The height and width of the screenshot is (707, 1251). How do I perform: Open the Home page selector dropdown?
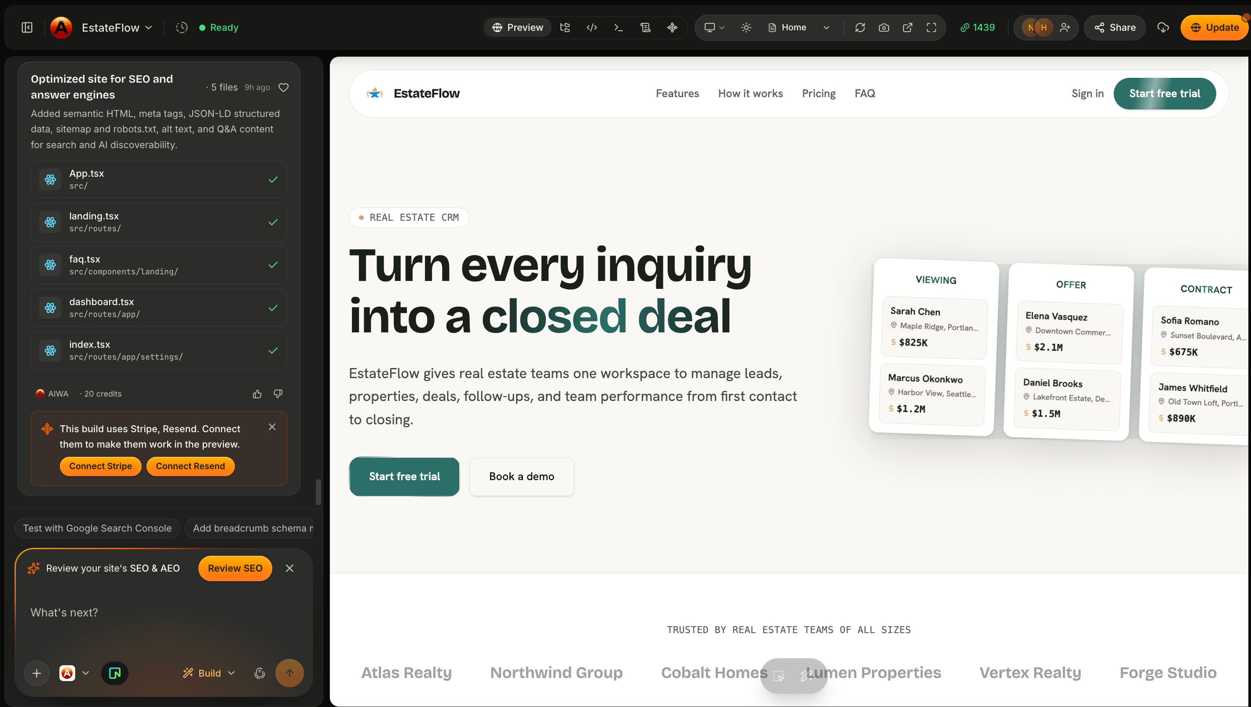tap(798, 28)
